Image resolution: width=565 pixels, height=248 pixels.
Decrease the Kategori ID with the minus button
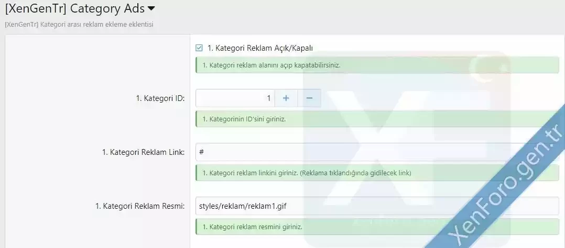point(309,98)
